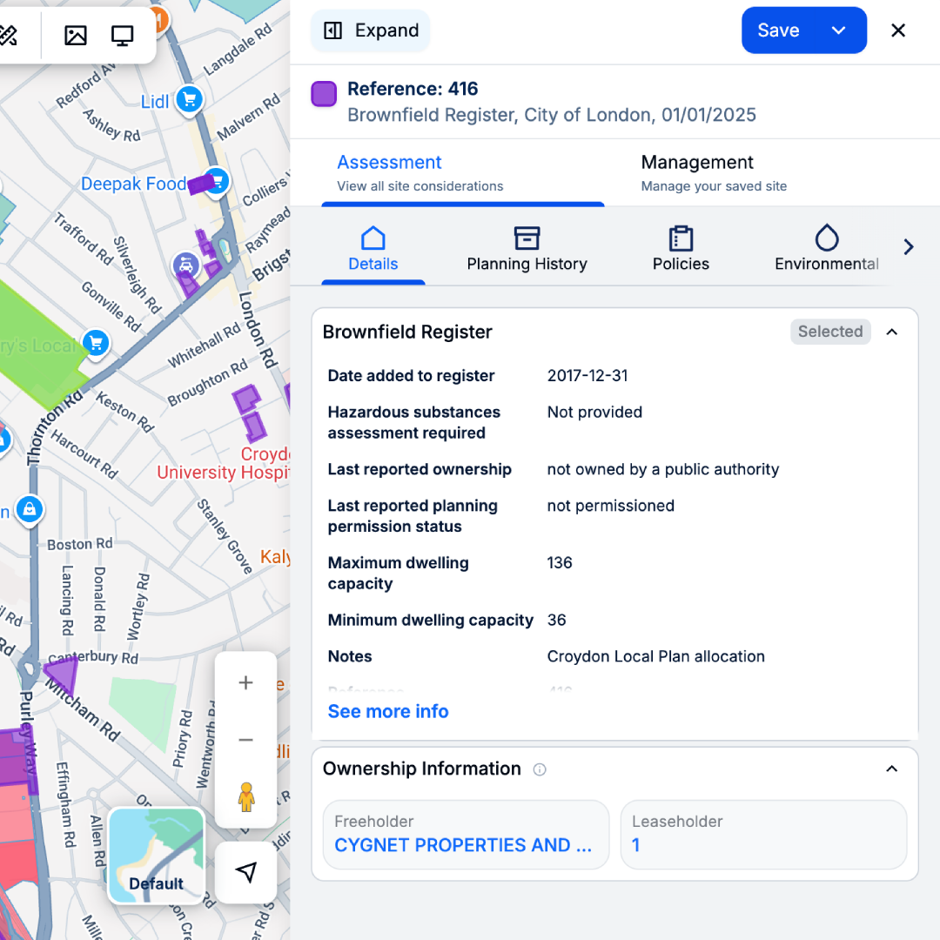Click the Save button
The height and width of the screenshot is (940, 940).
tap(778, 30)
